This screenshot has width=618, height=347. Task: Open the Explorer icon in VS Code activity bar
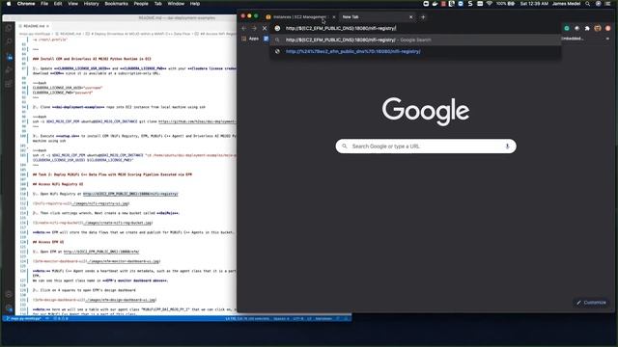pos(9,28)
